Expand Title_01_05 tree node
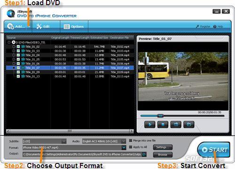The height and width of the screenshot is (169, 235). [x=14, y=59]
